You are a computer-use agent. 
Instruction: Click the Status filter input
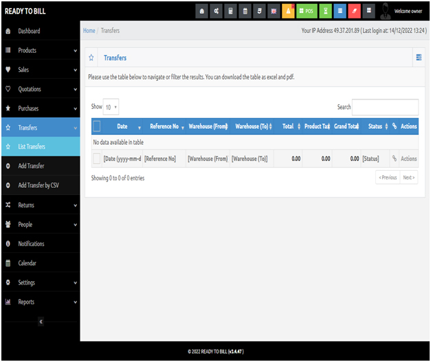coord(375,159)
